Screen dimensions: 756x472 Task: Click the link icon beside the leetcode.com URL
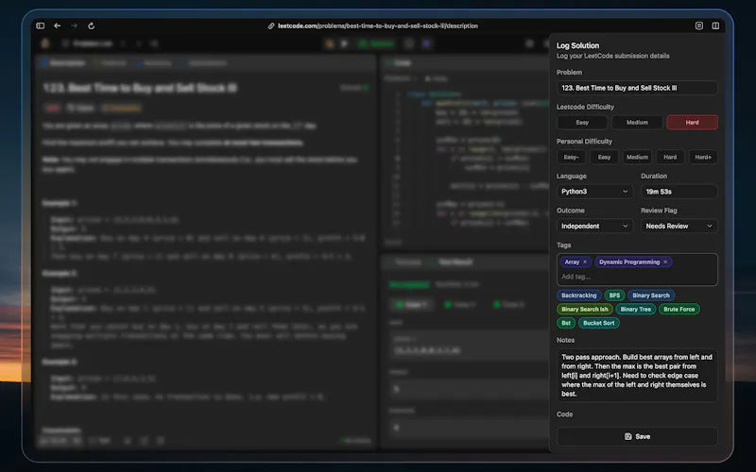(x=271, y=26)
